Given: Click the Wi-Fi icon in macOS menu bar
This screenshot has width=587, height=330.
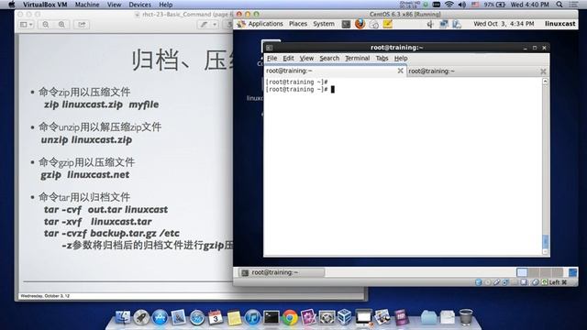Looking at the screenshot, I should point(449,5).
